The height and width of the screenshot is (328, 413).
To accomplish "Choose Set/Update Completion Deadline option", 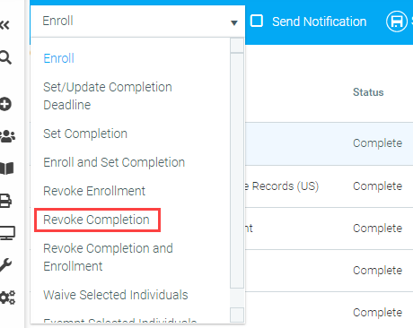I will point(108,96).
